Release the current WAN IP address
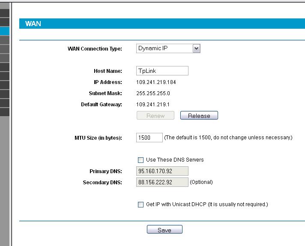 pos(199,116)
